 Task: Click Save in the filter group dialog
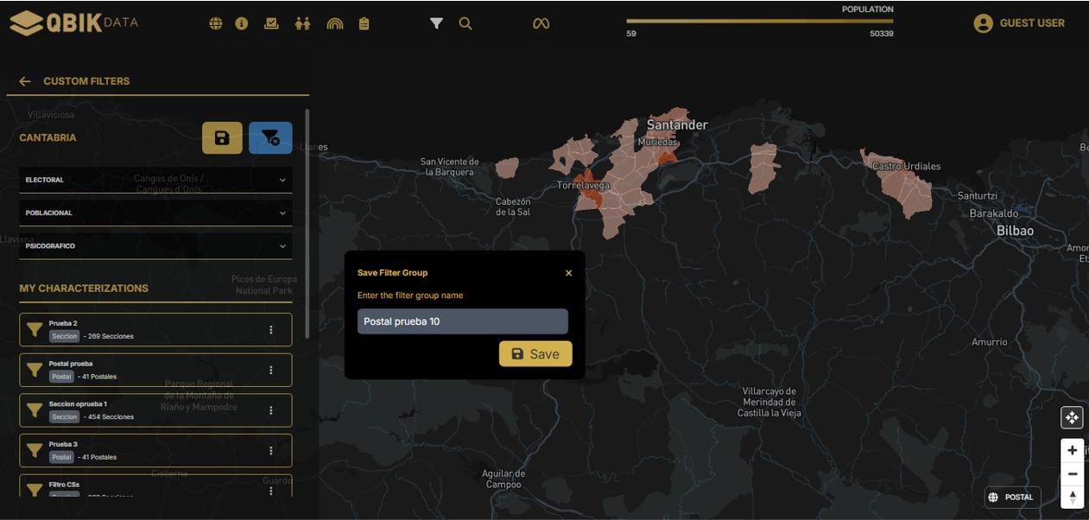[535, 353]
